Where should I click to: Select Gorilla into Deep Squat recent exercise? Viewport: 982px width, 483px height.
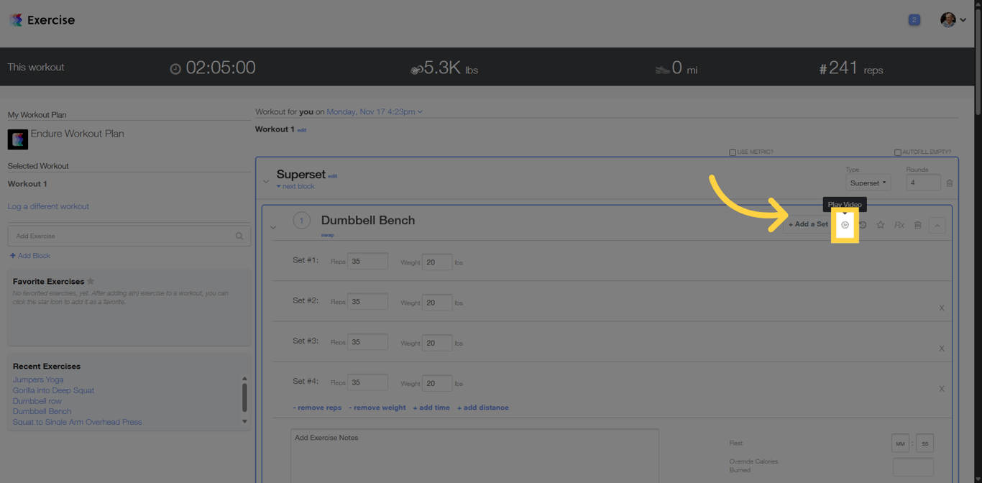tap(53, 390)
